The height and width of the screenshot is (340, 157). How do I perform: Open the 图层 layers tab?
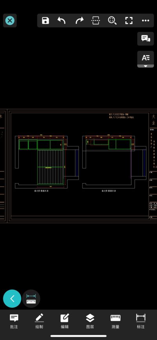click(90, 322)
